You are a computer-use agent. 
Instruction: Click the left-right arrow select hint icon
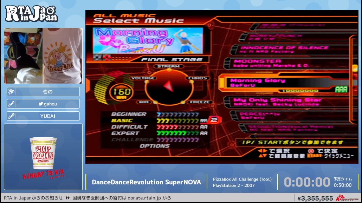262,151
